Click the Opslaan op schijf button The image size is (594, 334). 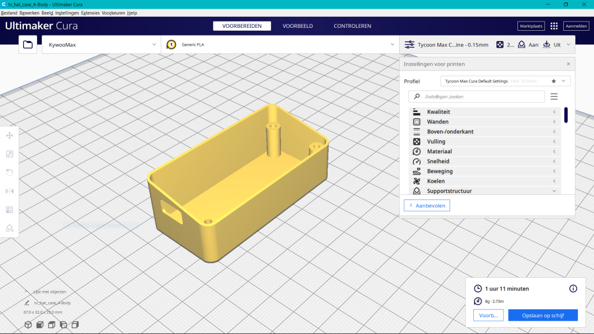pos(543,315)
